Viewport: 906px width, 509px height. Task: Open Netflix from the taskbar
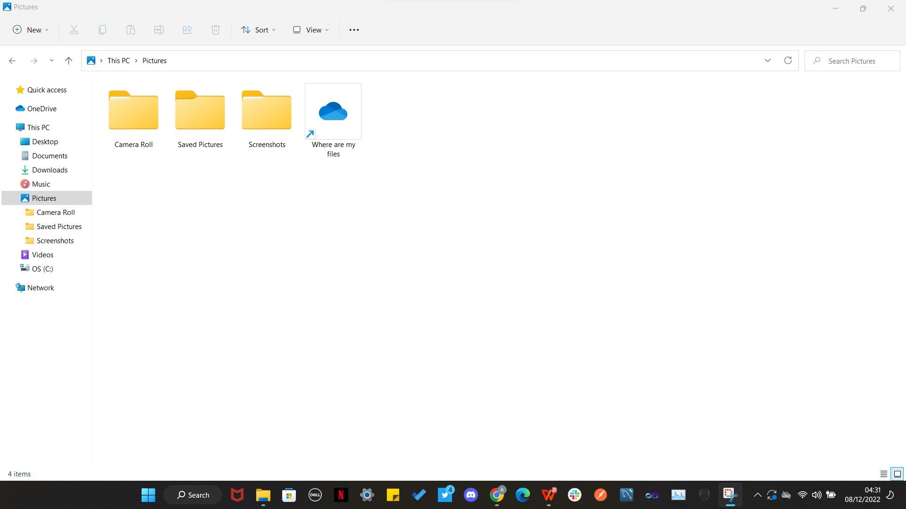pos(341,495)
